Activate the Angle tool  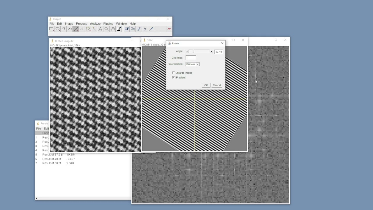tap(82, 29)
